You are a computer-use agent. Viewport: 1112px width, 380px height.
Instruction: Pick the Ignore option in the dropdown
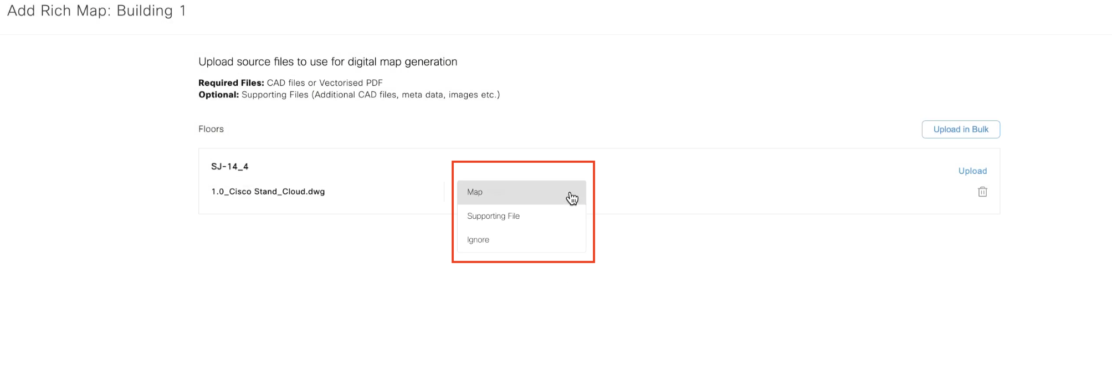(478, 240)
